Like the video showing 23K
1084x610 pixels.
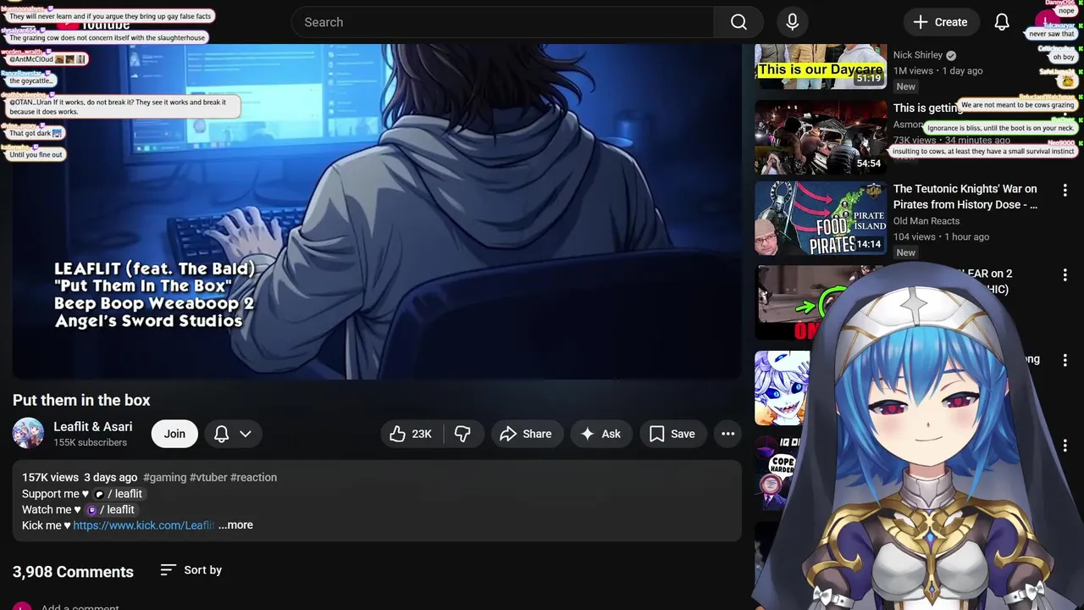pyautogui.click(x=412, y=434)
